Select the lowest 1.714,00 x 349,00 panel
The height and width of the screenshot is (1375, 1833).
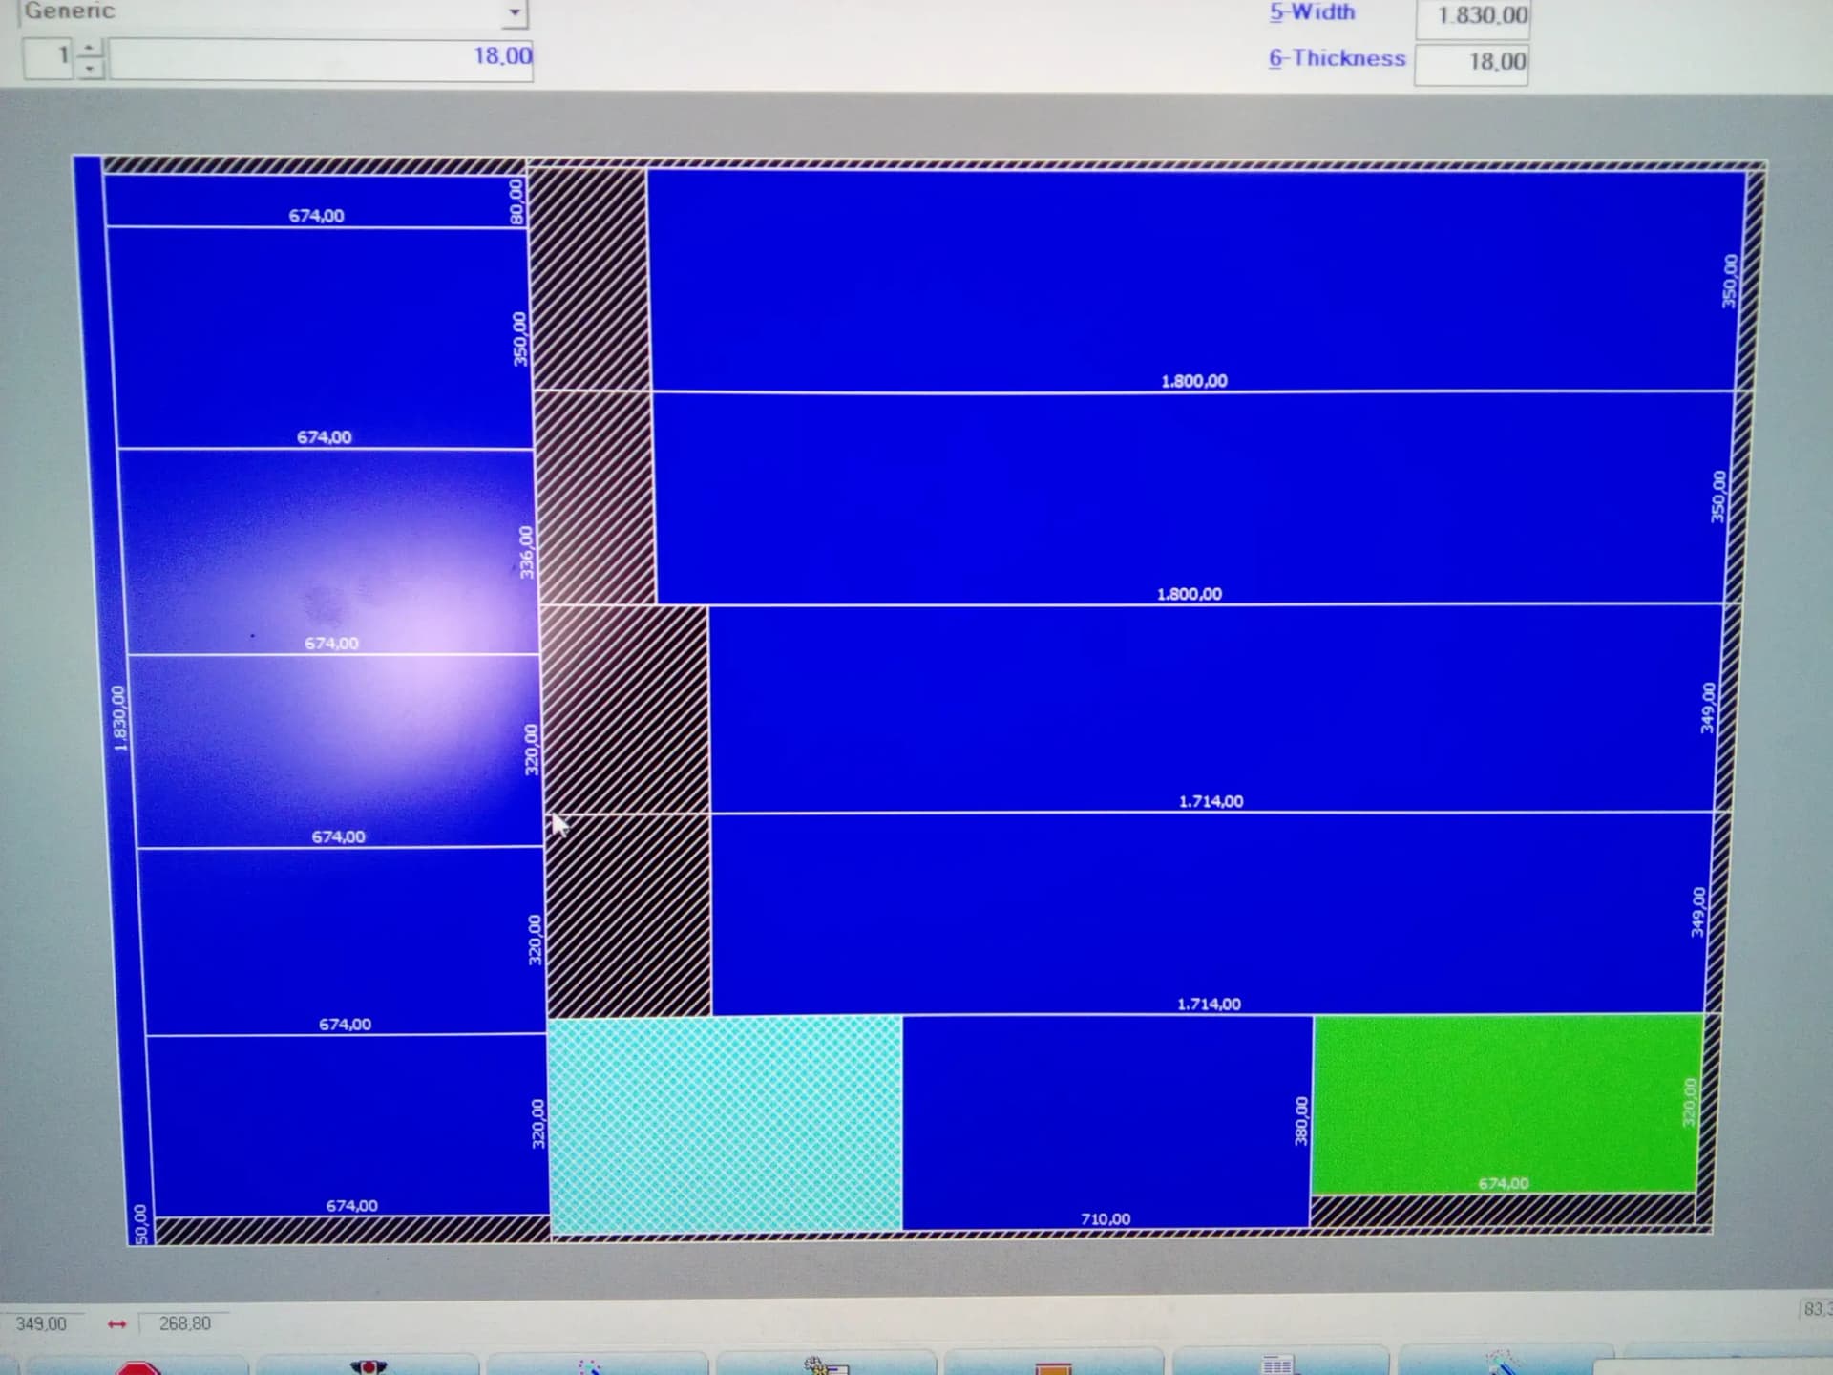(x=1211, y=914)
